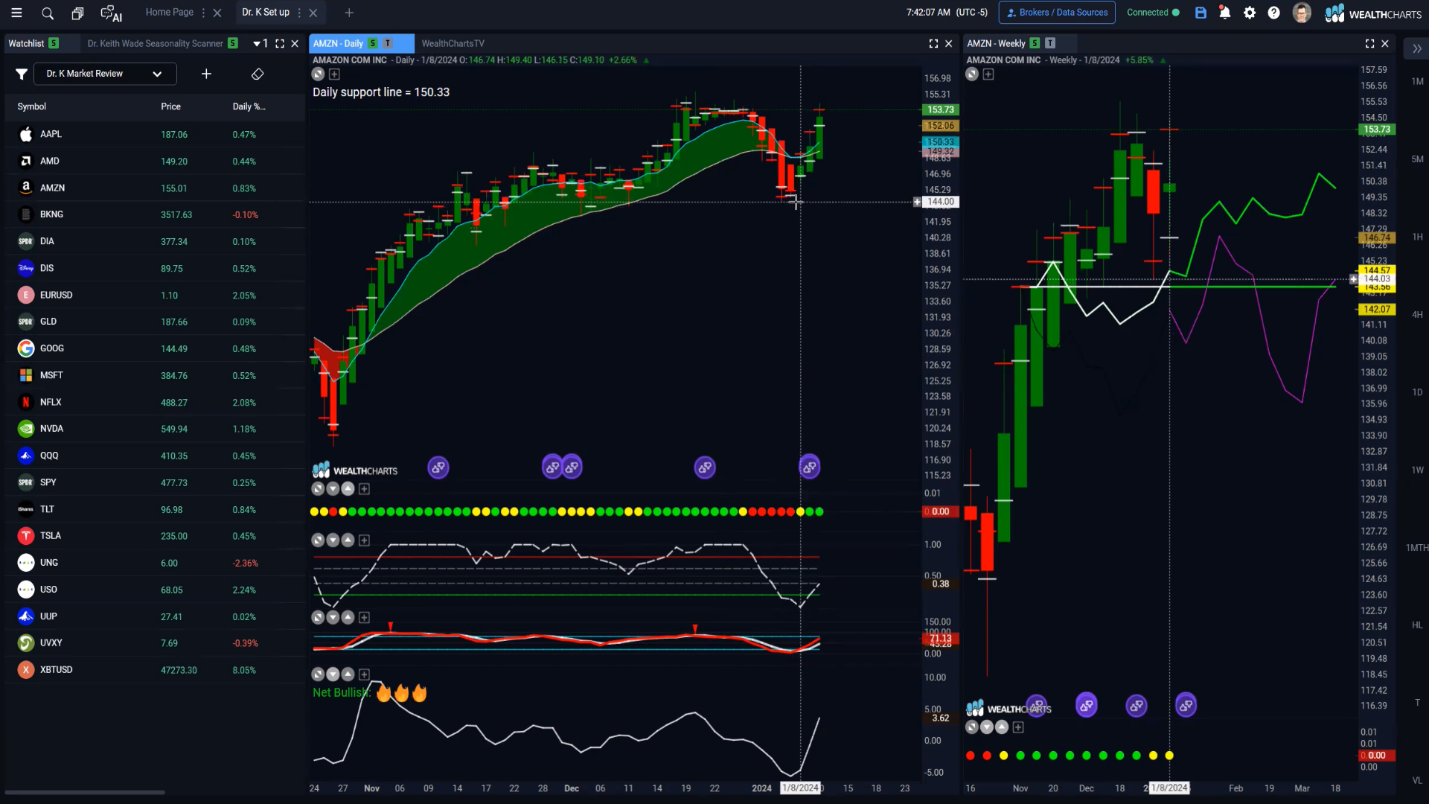Open Home Page tab options menu

[202, 13]
